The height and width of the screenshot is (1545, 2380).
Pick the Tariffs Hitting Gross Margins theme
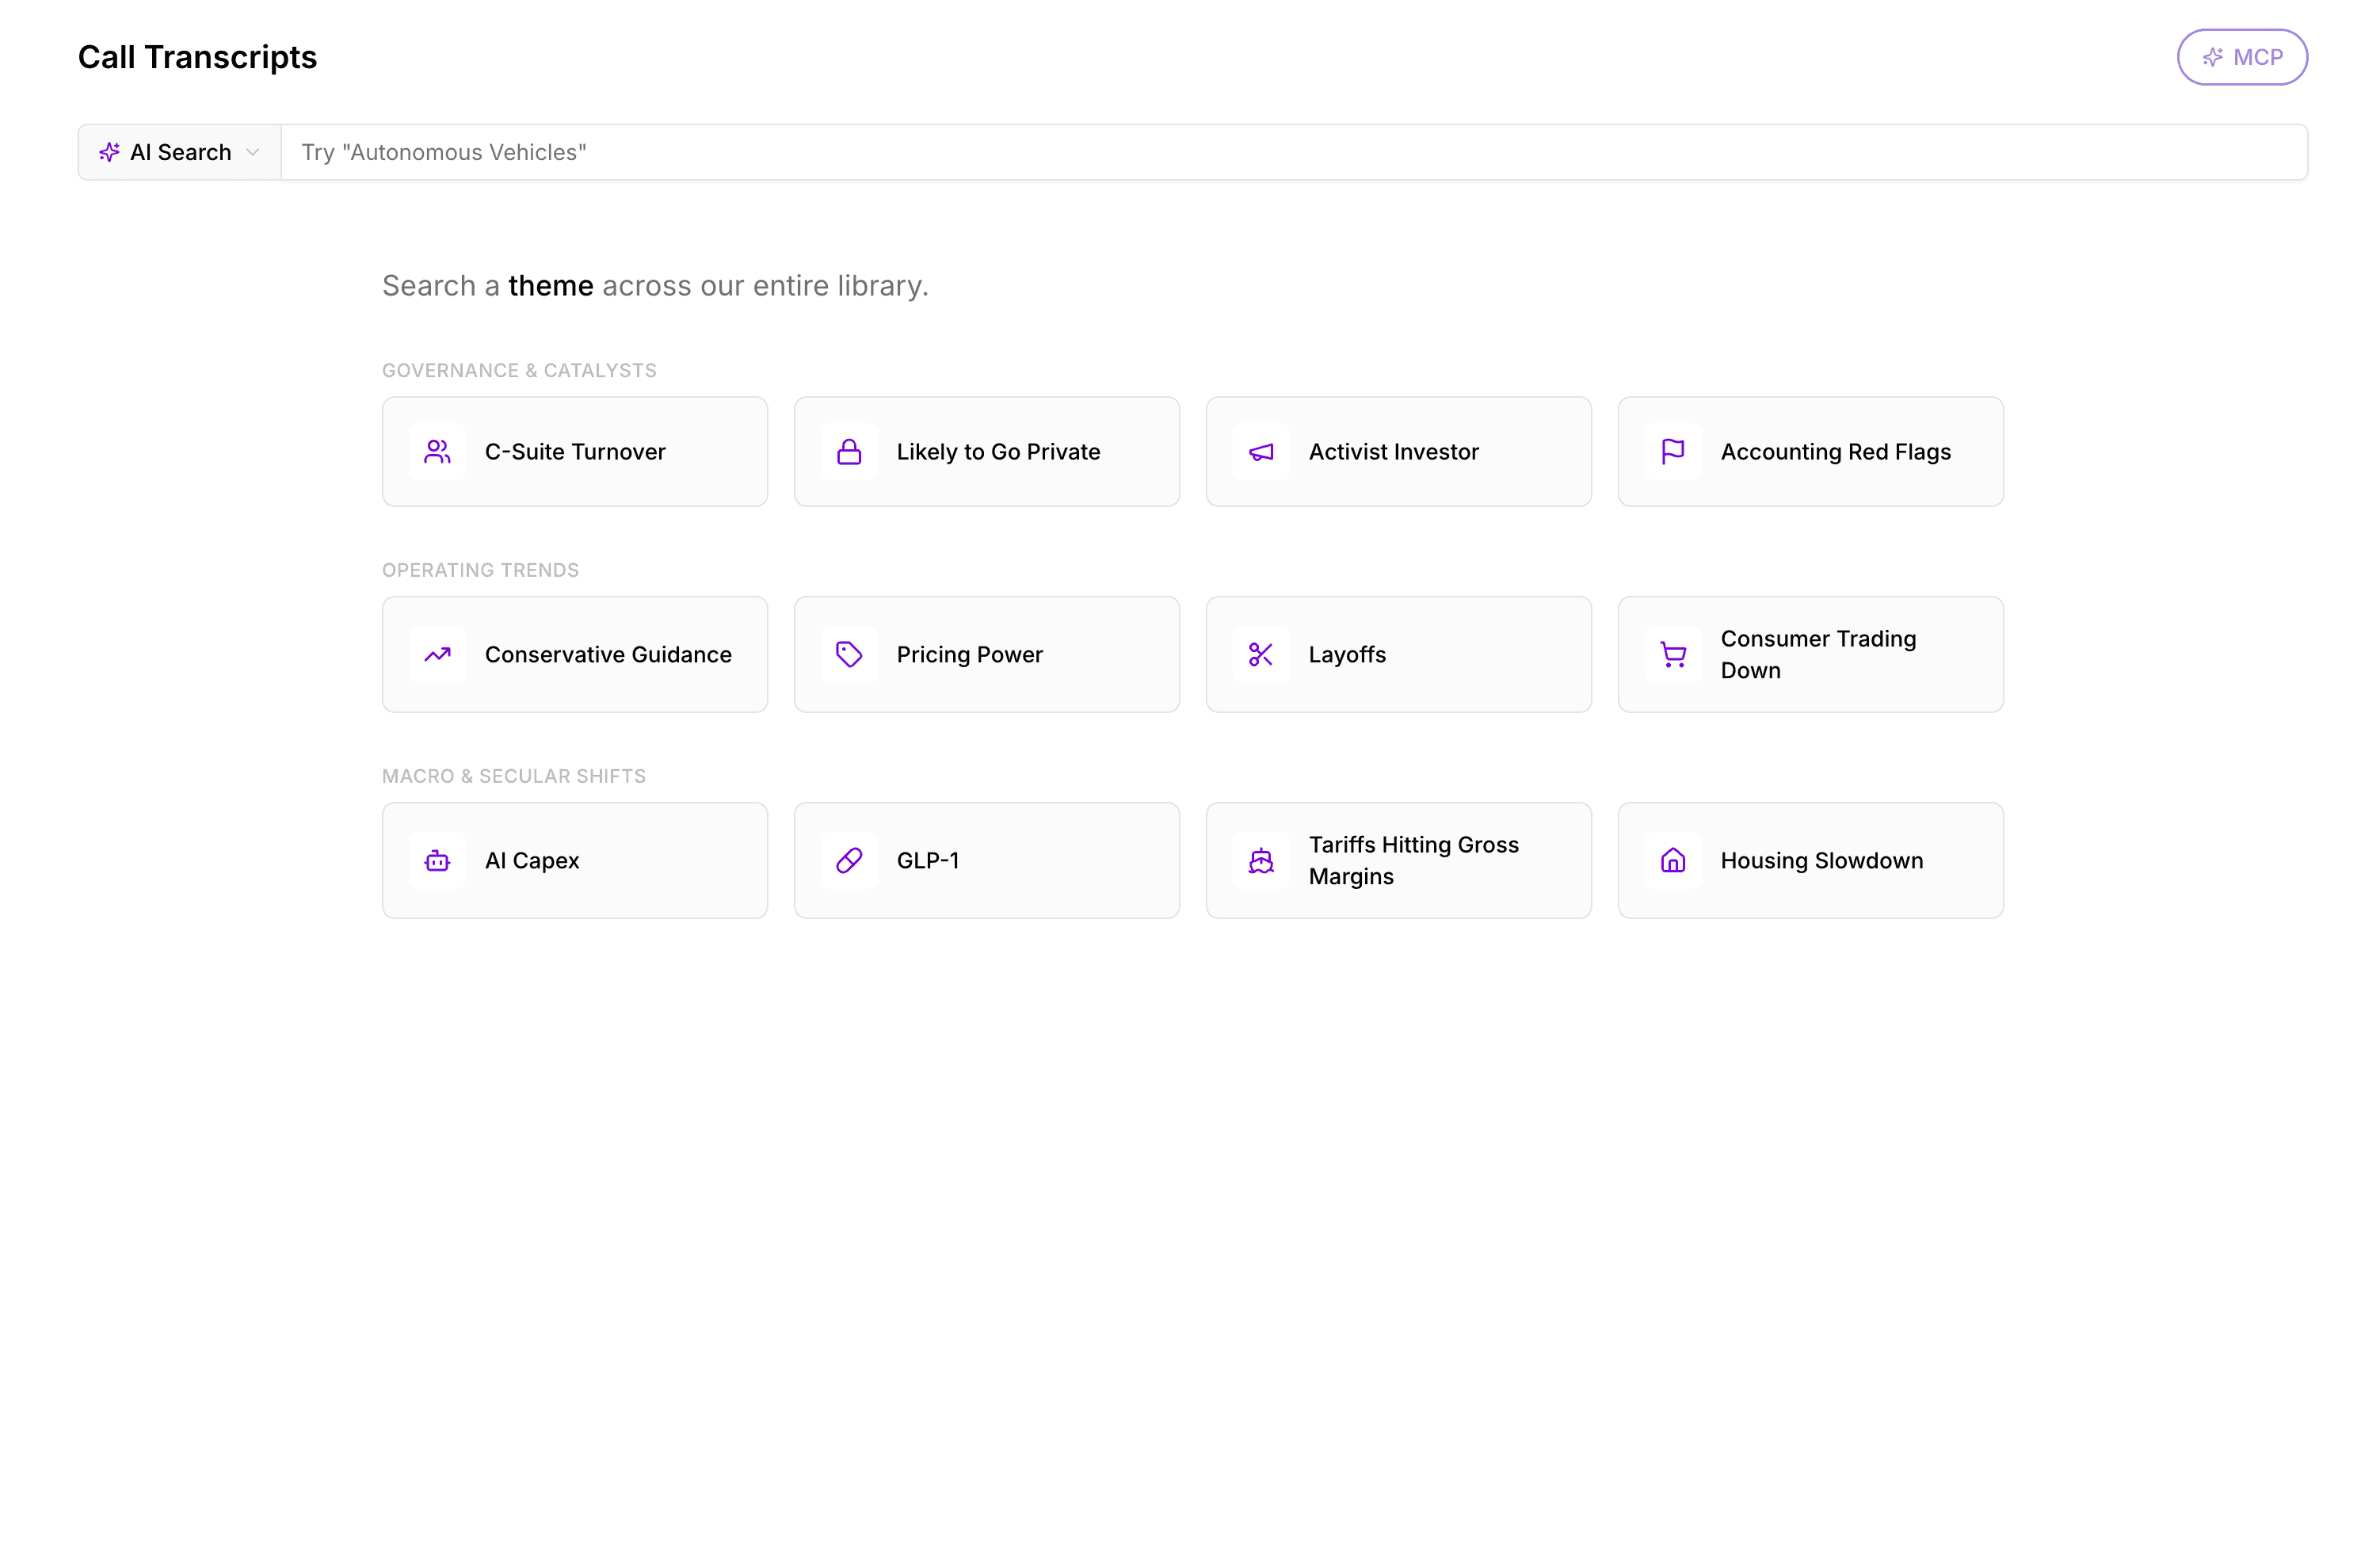[x=1399, y=861]
